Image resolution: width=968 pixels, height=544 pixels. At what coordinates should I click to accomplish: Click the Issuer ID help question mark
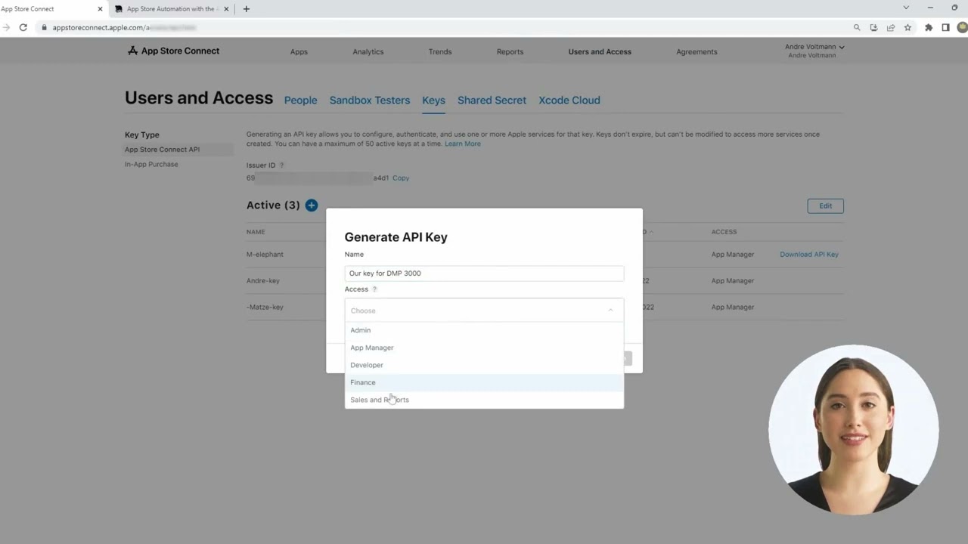point(282,165)
